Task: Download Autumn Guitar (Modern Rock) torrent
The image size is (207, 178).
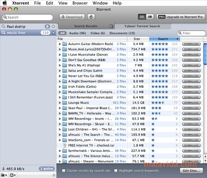Action: pos(191,44)
